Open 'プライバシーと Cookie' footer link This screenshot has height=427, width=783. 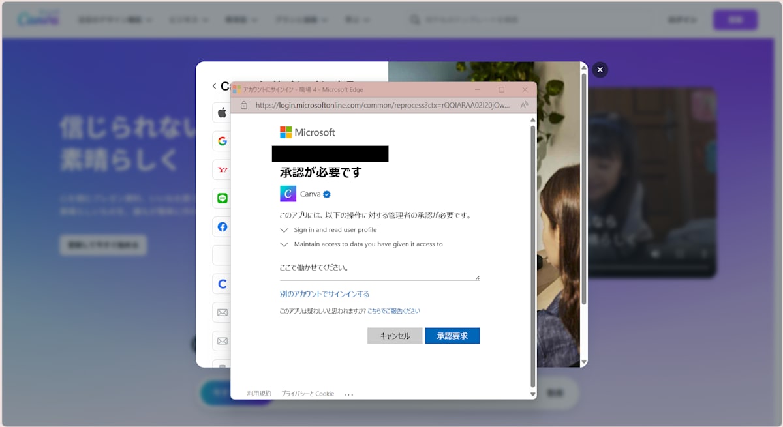307,394
